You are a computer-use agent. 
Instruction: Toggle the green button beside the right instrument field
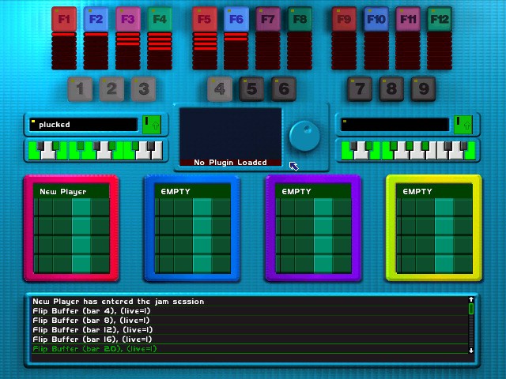[x=463, y=125]
